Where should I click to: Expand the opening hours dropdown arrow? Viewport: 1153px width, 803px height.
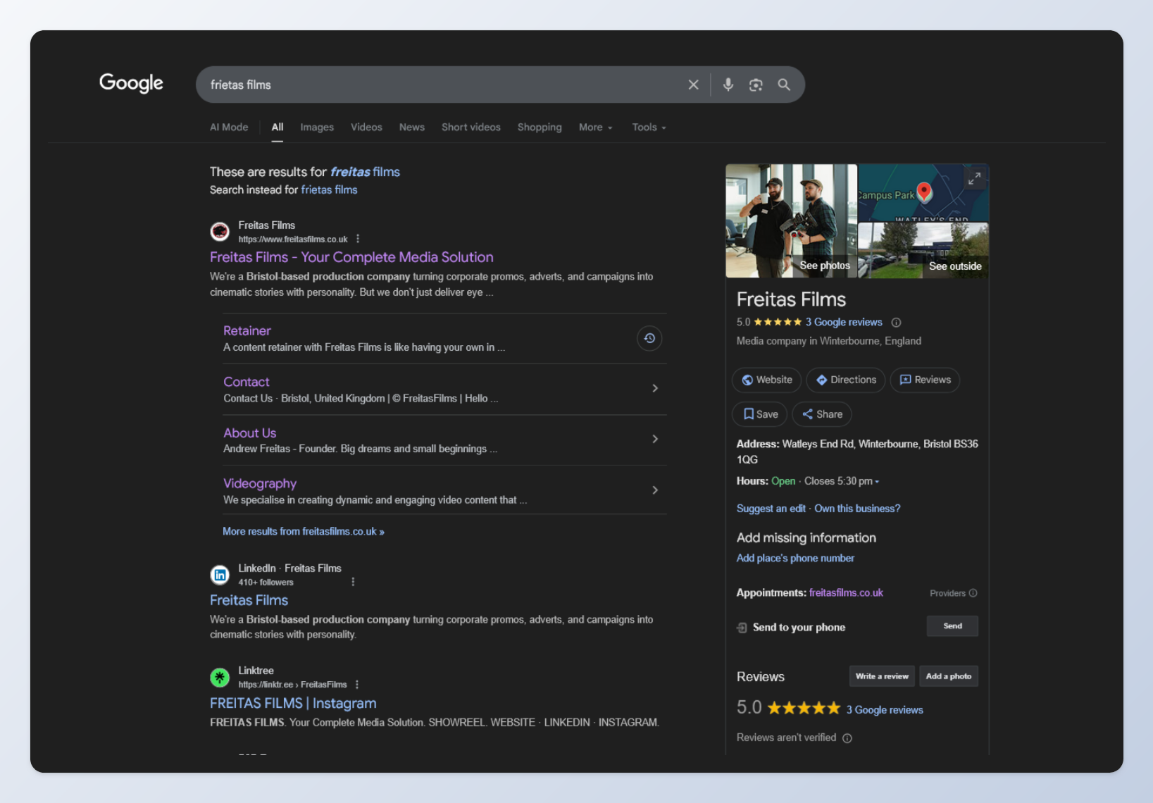tap(877, 482)
